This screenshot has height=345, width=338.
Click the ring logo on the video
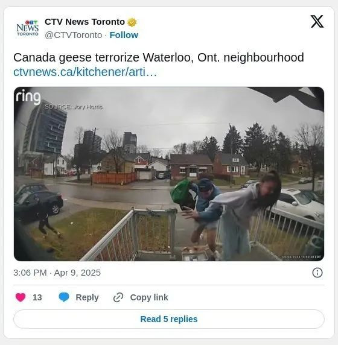28,97
